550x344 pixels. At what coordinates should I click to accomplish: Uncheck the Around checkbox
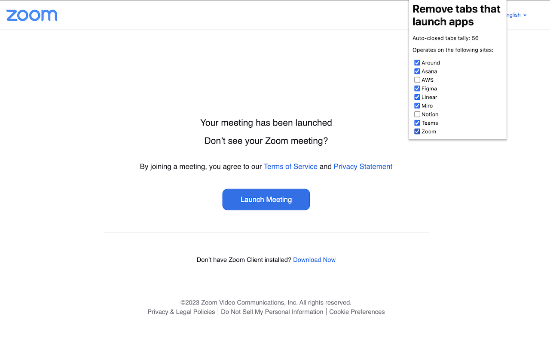(417, 63)
